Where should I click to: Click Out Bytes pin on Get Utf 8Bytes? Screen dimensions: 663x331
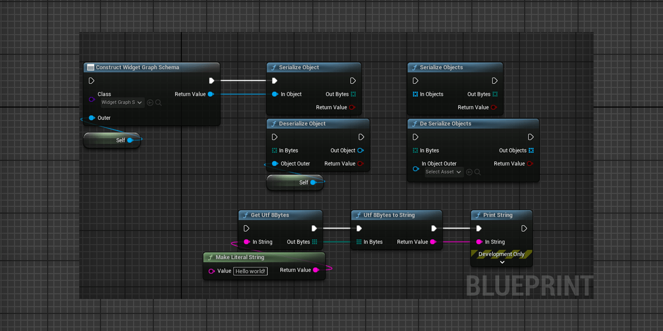click(314, 242)
